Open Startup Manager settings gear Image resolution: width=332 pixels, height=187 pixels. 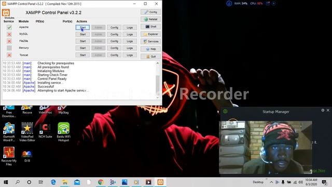pos(323,110)
